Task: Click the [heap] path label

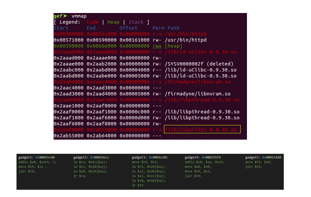Action: pos(173,46)
